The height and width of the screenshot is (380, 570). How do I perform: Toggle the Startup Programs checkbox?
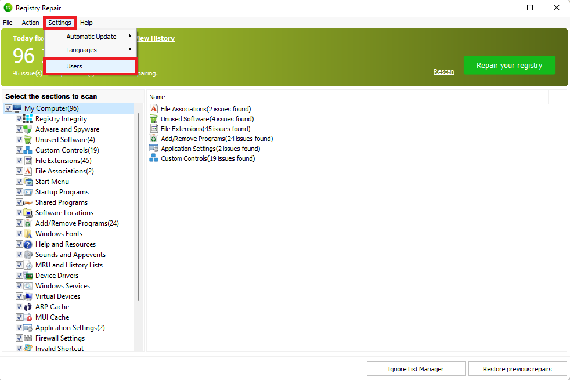pyautogui.click(x=20, y=192)
